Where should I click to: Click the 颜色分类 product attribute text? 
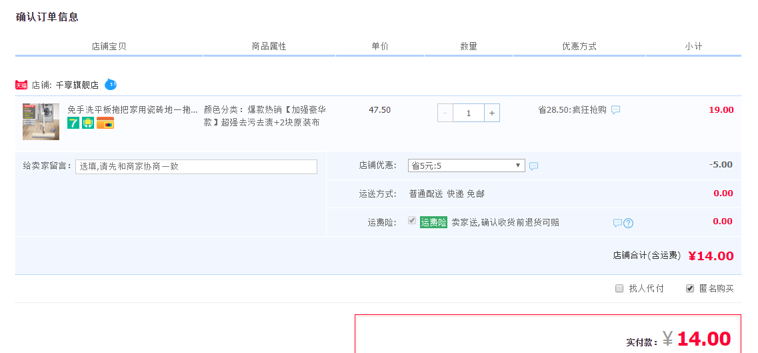coord(265,116)
